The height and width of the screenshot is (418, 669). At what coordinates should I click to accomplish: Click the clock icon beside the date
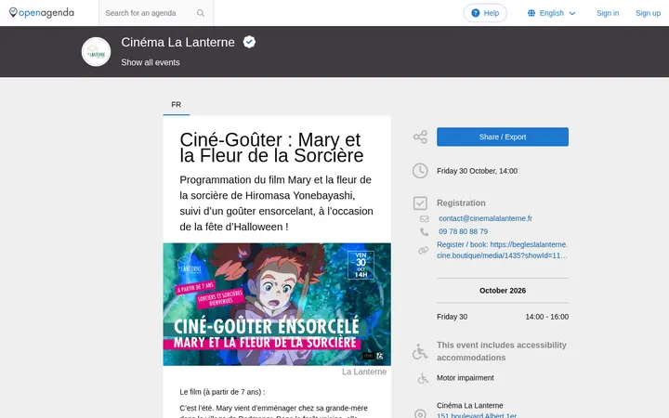pyautogui.click(x=420, y=171)
